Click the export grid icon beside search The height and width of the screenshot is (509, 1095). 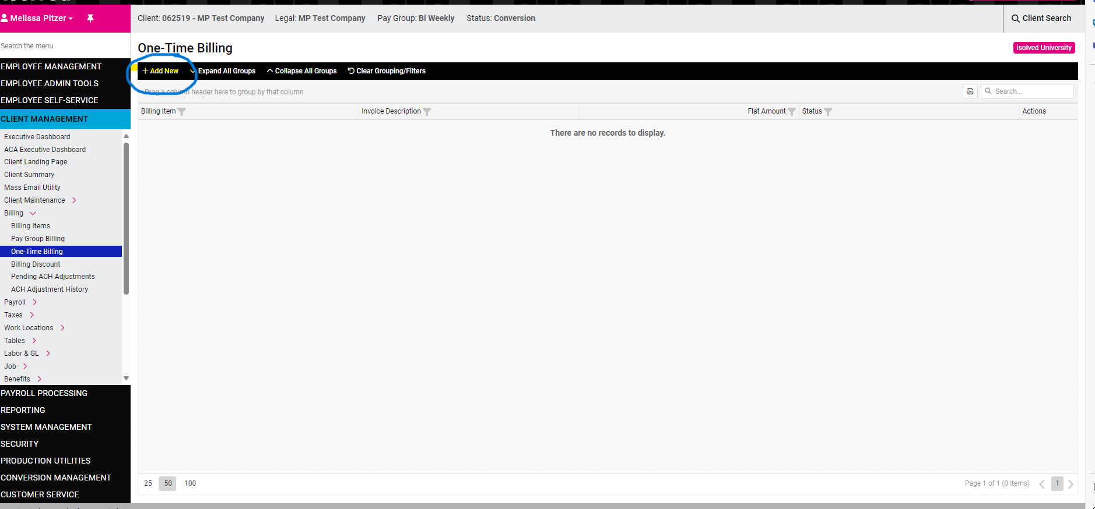(x=970, y=91)
